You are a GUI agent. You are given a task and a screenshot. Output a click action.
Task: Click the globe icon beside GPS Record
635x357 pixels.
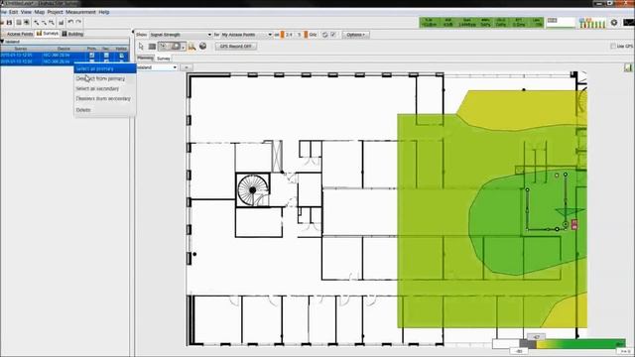coord(202,47)
